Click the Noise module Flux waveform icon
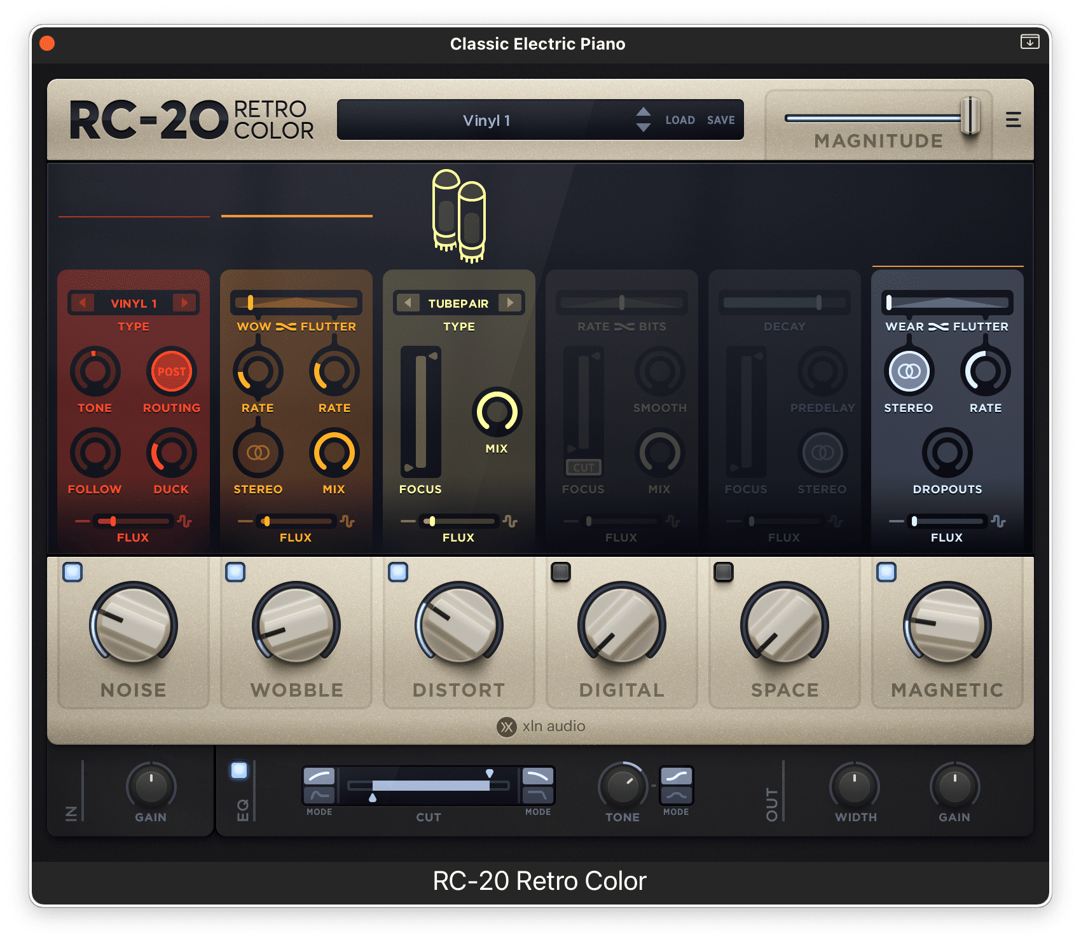1081x942 pixels. pos(185,522)
